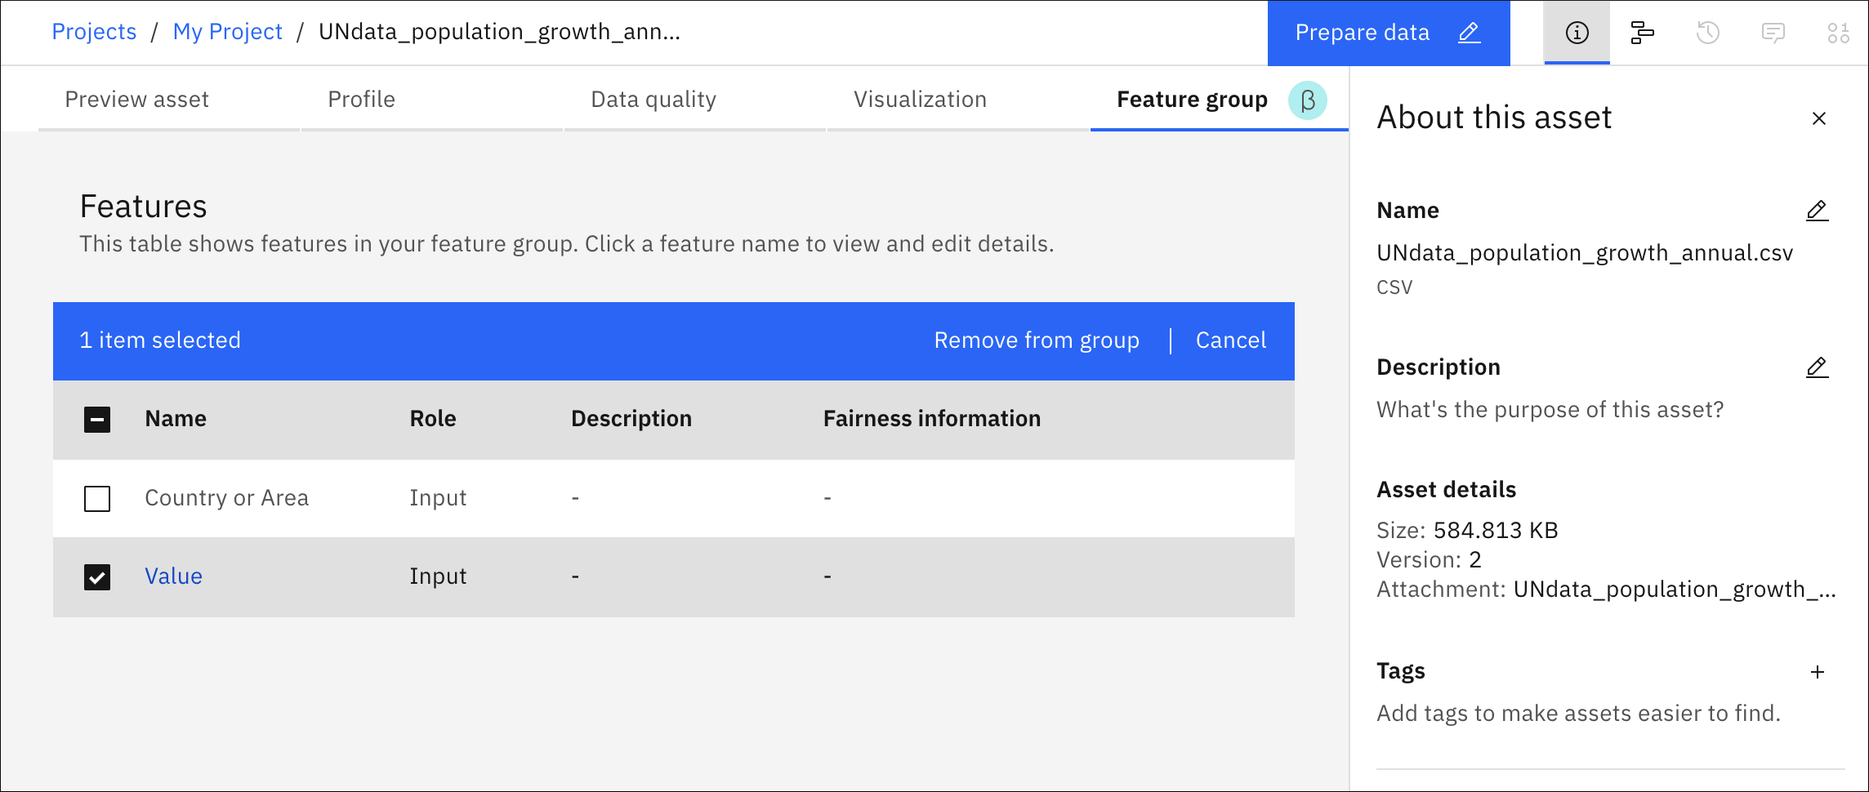
Task: Cancel the current selection
Action: click(1231, 340)
